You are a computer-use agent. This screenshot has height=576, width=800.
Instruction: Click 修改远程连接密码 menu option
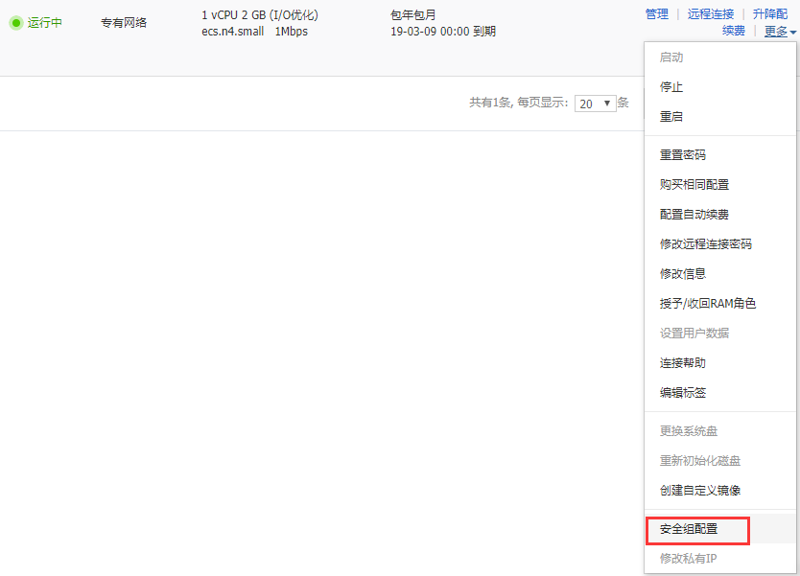click(x=706, y=244)
